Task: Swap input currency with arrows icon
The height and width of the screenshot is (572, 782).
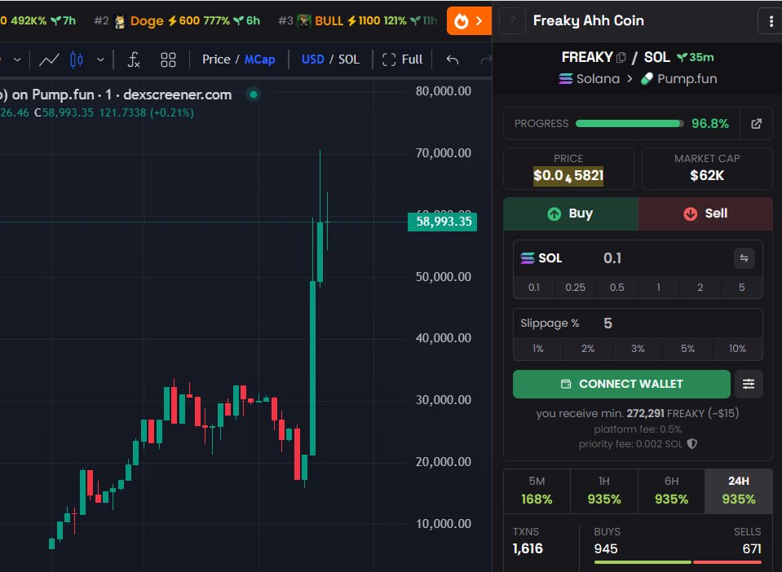Action: tap(744, 258)
